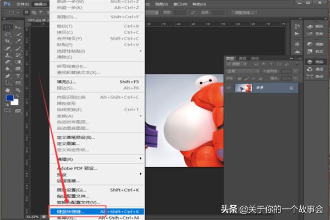Select the Horizontal Type tool

(x=18, y=76)
